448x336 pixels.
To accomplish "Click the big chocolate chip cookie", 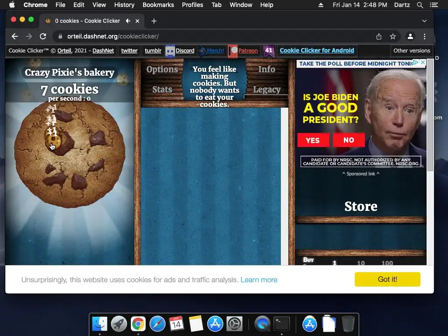I will point(70,154).
